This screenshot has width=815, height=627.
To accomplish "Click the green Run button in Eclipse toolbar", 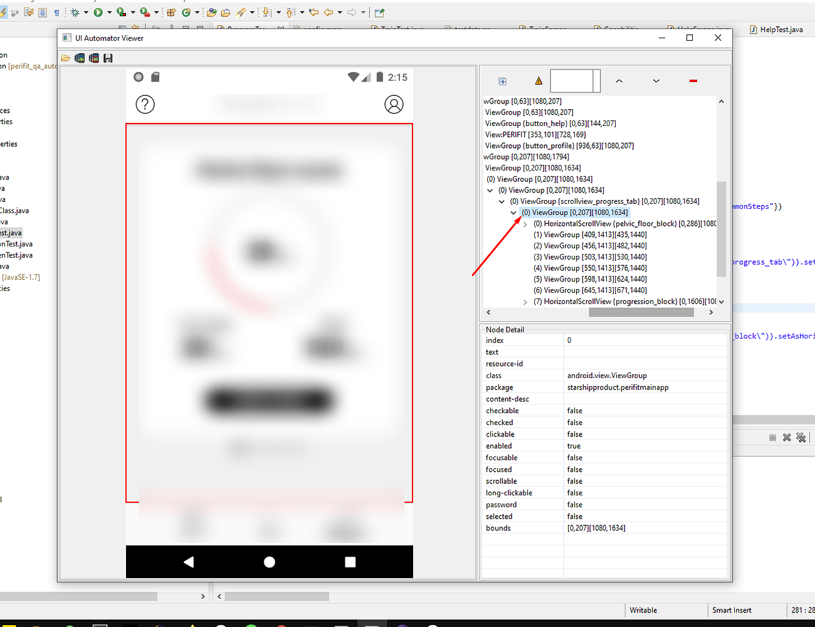I will (98, 12).
